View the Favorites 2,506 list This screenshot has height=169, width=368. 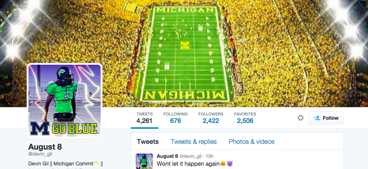click(245, 118)
